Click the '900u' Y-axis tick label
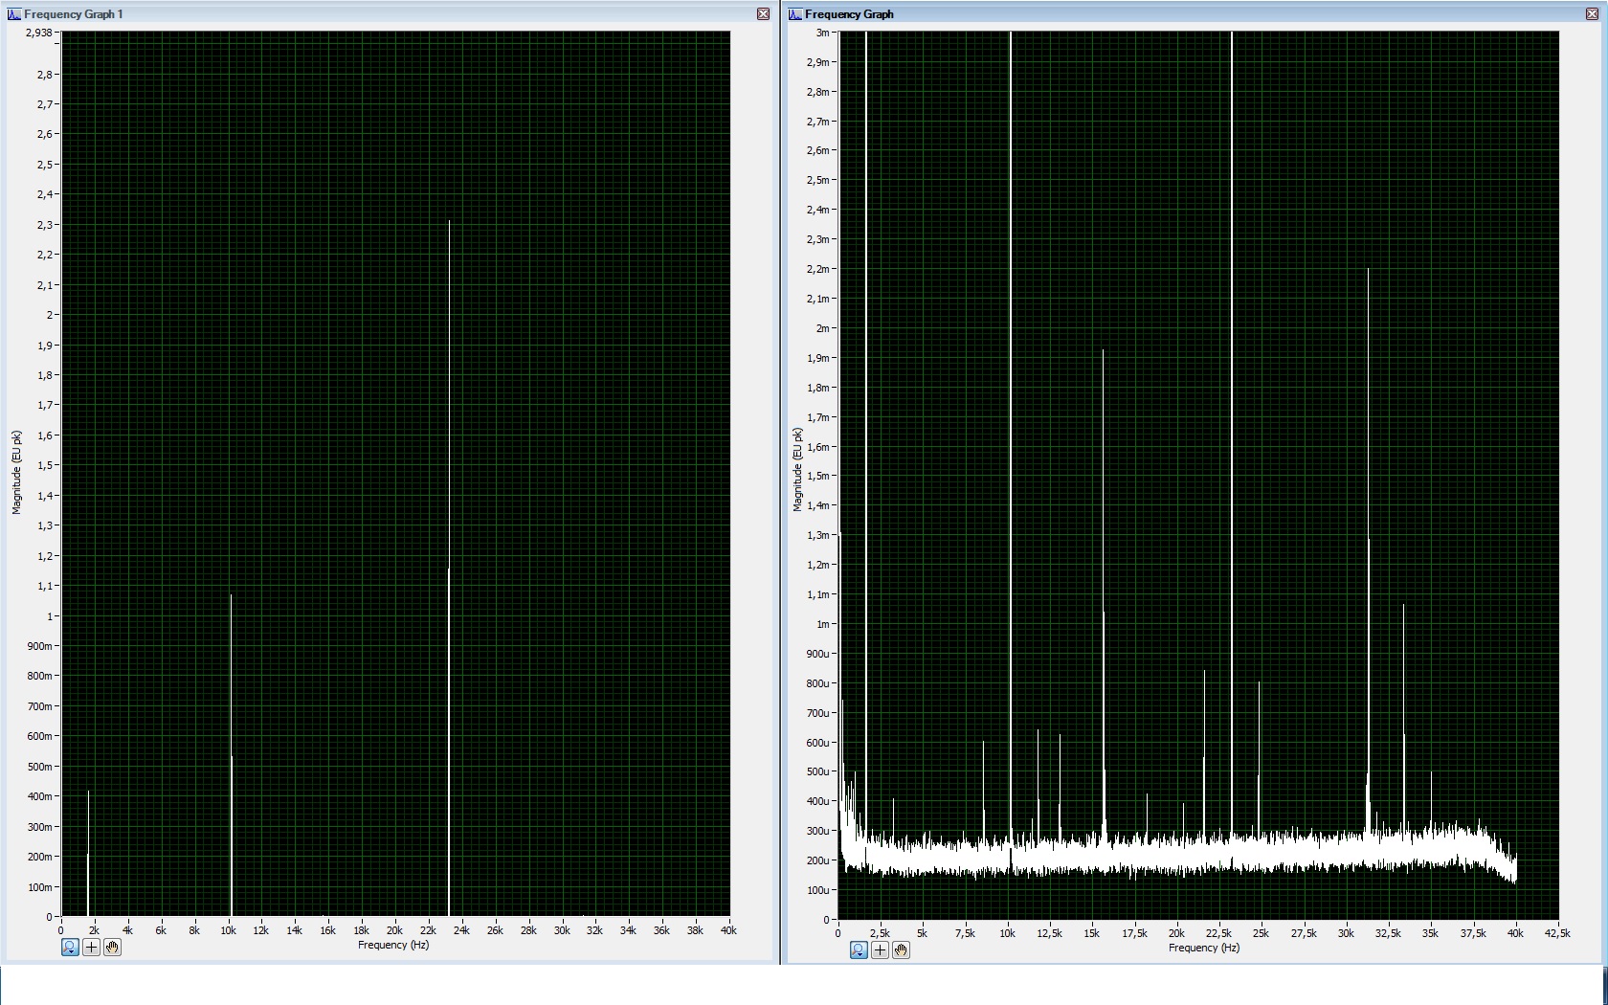 tap(818, 654)
